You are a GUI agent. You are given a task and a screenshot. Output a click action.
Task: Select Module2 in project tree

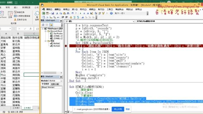[55, 46]
